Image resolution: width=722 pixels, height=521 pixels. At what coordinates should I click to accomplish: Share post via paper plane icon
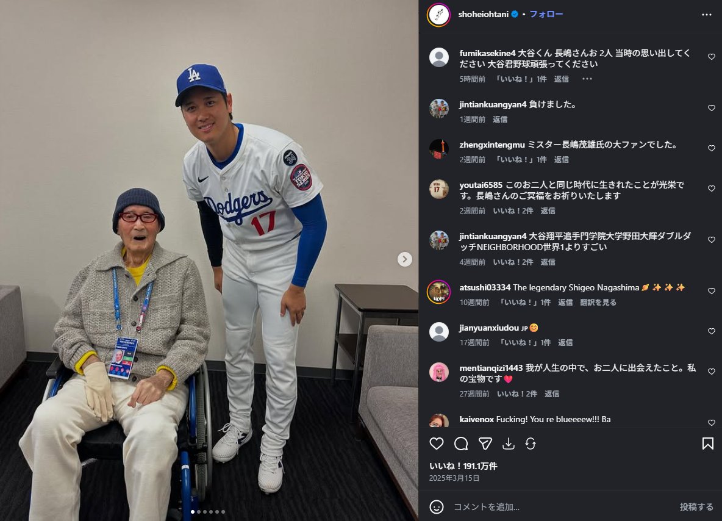[x=485, y=444]
